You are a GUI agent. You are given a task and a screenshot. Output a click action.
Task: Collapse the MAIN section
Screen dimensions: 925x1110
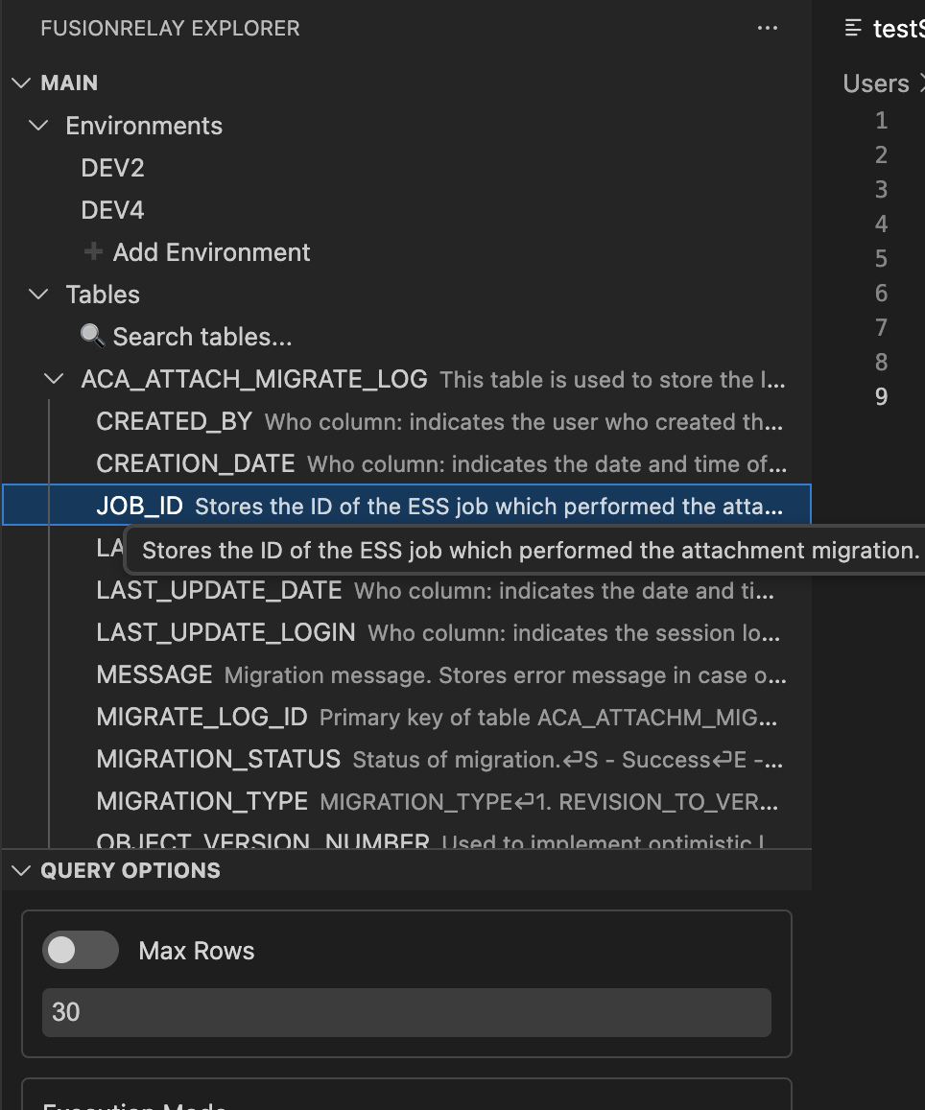(x=21, y=83)
